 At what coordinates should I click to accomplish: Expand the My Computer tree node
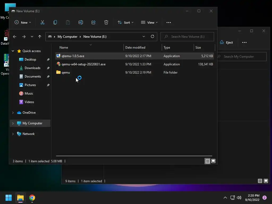13,123
